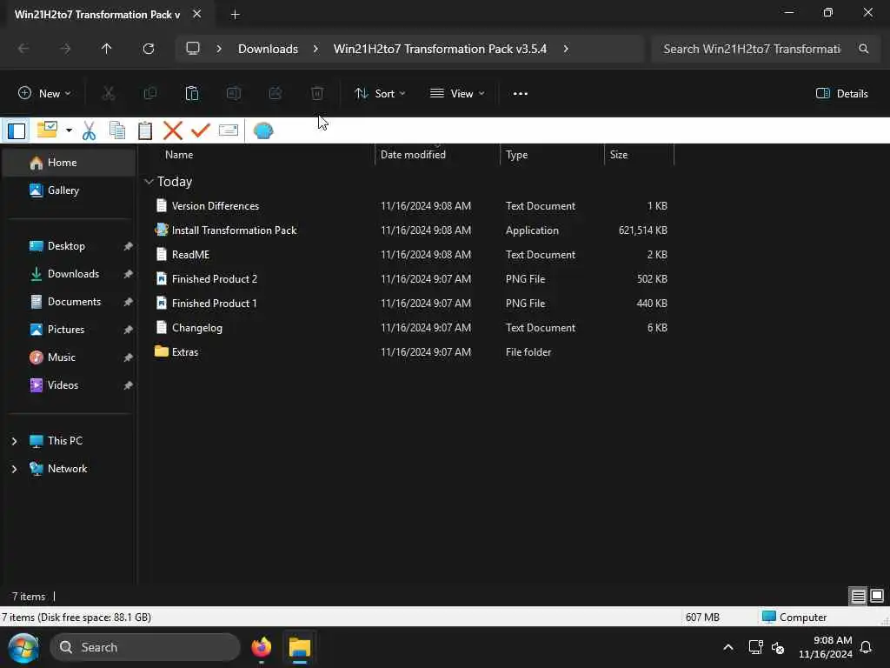Sort by Type column header
The height and width of the screenshot is (668, 890).
(516, 155)
